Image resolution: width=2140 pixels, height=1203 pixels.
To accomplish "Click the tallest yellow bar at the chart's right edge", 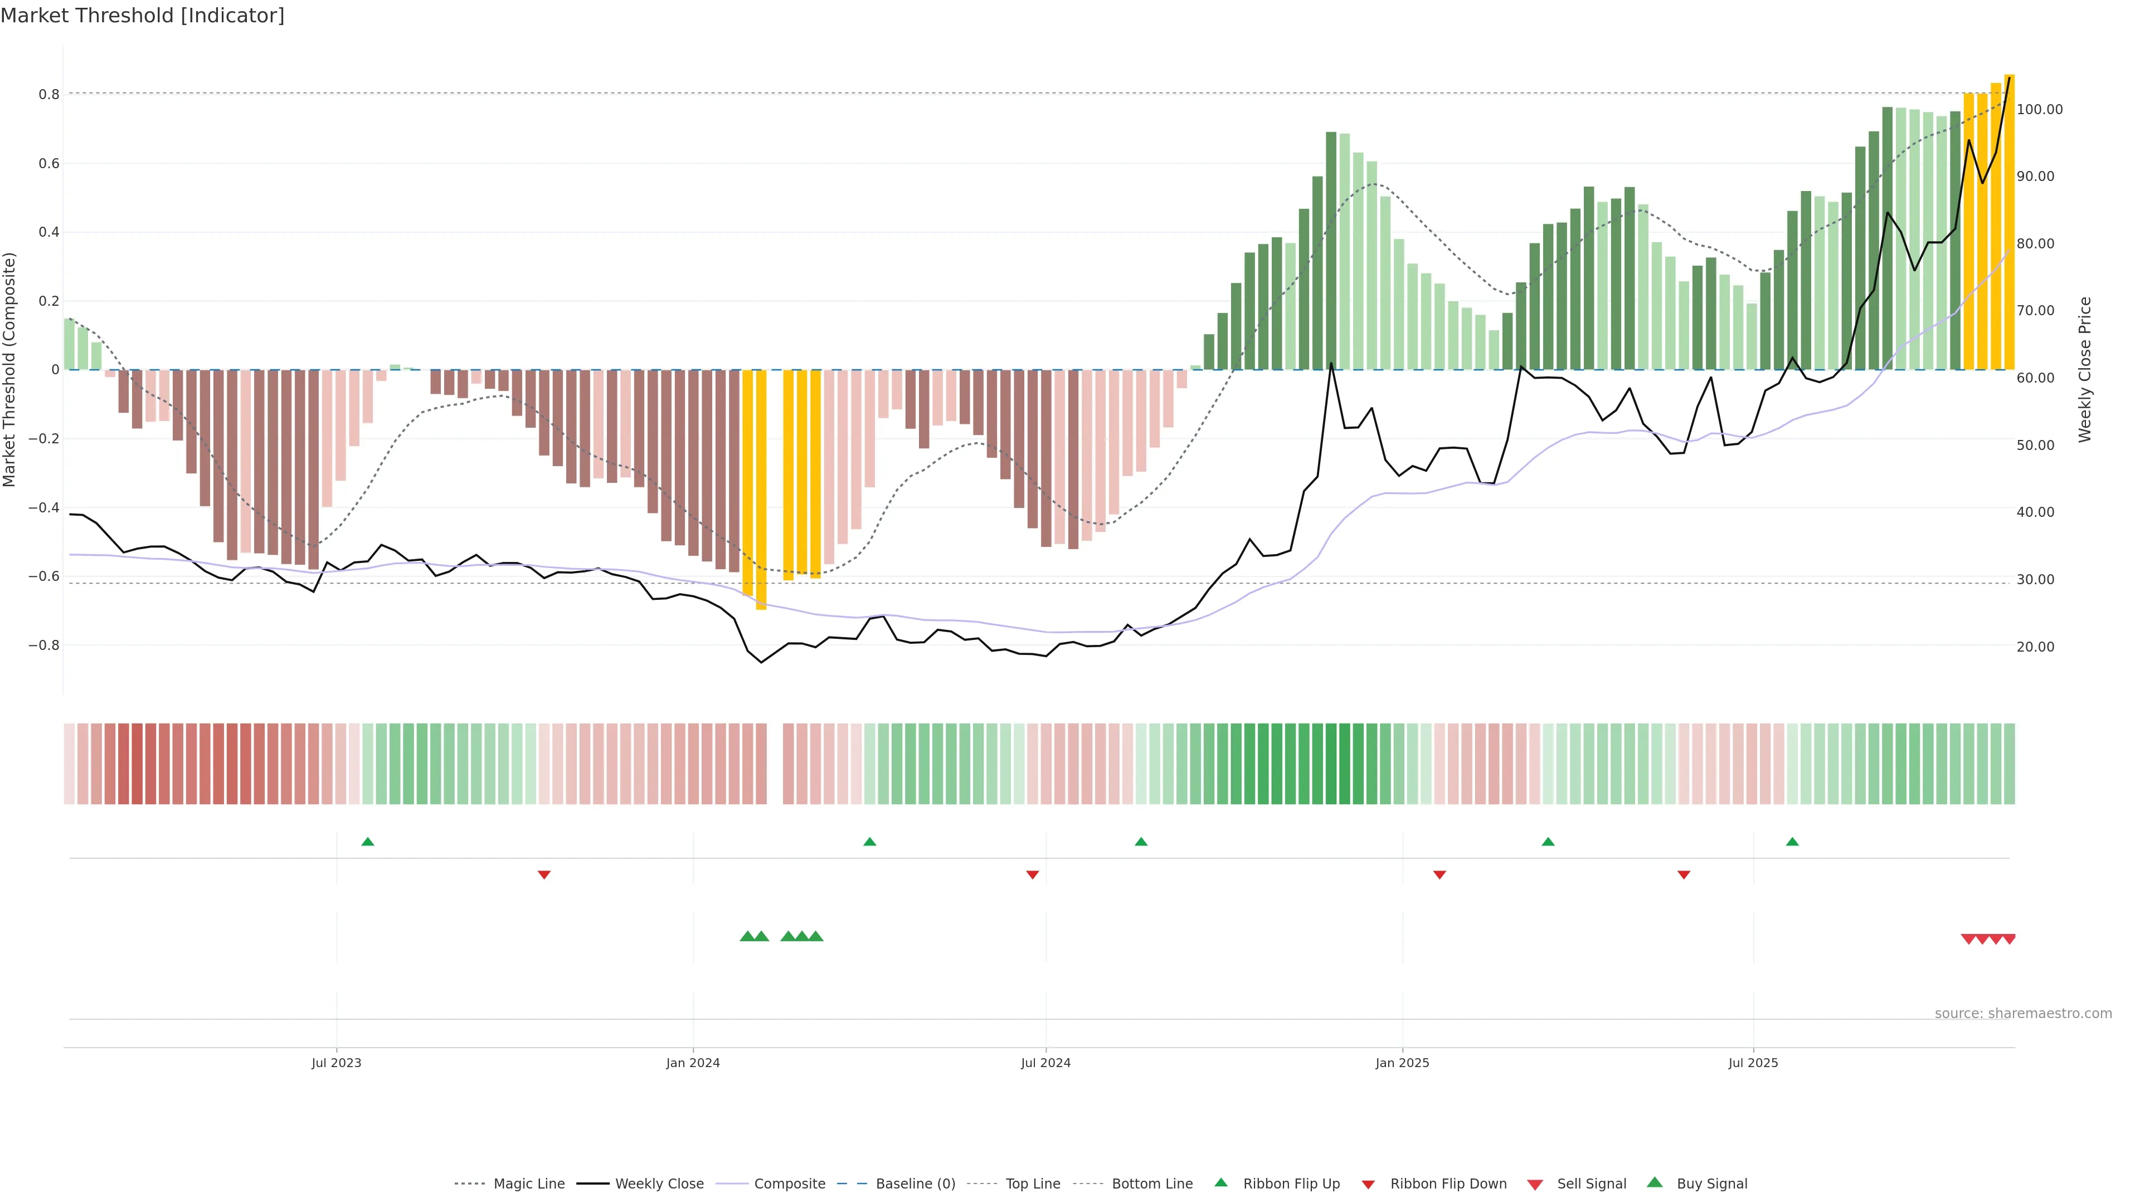I will tap(2010, 223).
